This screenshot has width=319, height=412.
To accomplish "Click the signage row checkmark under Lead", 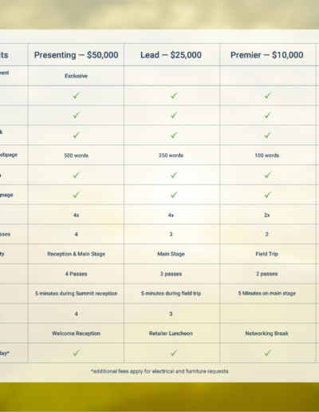I will (174, 195).
